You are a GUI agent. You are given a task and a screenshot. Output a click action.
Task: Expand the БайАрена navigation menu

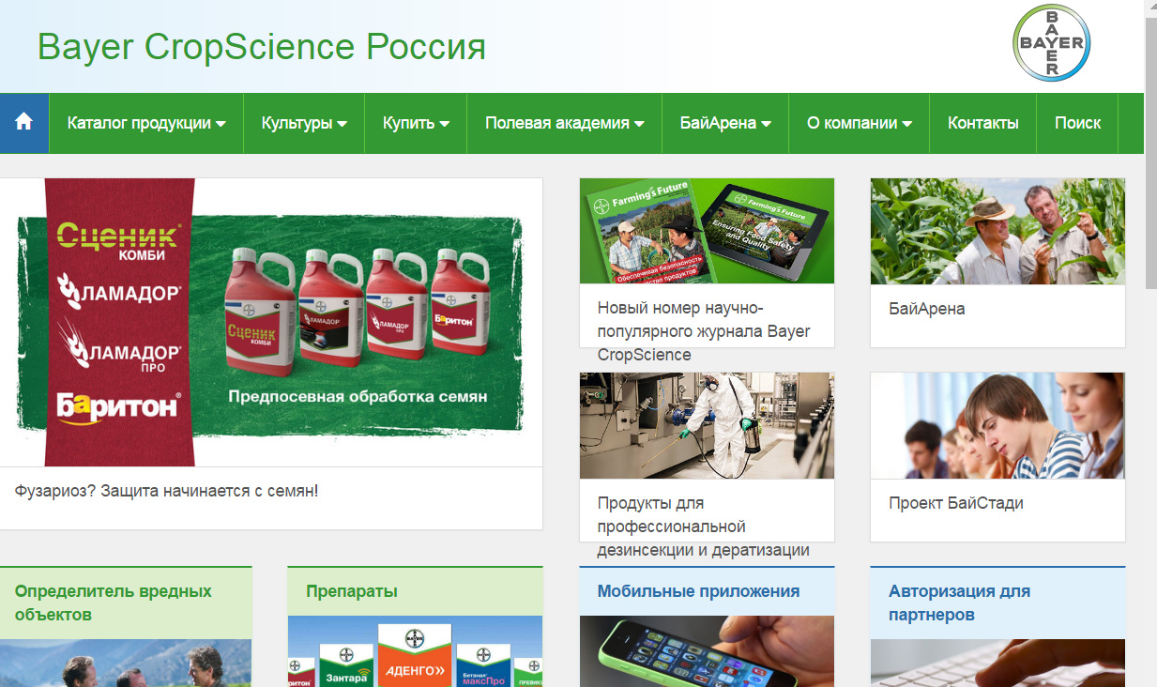[x=725, y=123]
